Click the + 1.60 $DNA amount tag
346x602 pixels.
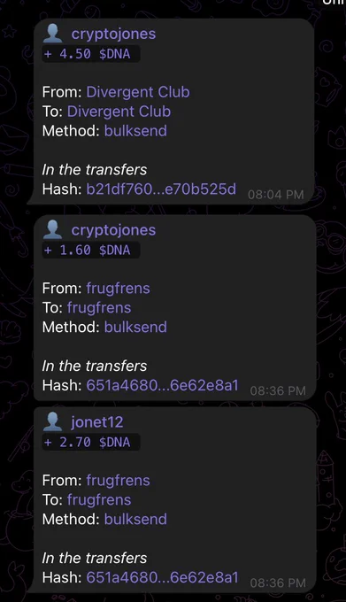91,250
